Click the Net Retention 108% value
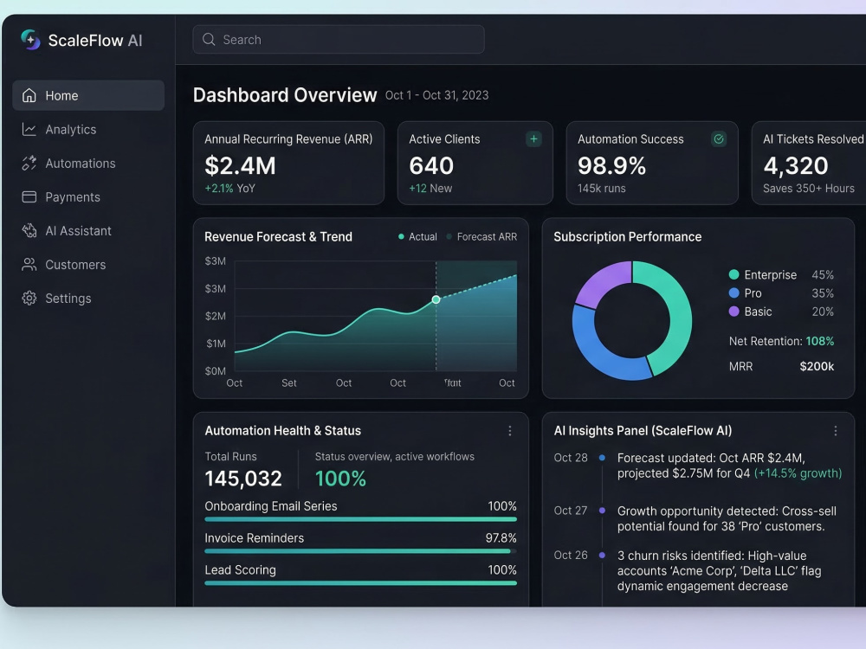Image resolution: width=866 pixels, height=649 pixels. tap(819, 341)
